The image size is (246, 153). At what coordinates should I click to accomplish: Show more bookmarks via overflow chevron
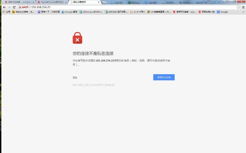point(243,12)
